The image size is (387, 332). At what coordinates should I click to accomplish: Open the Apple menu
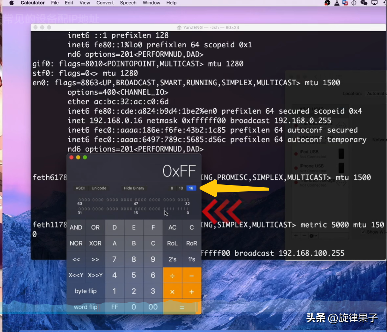click(11, 3)
